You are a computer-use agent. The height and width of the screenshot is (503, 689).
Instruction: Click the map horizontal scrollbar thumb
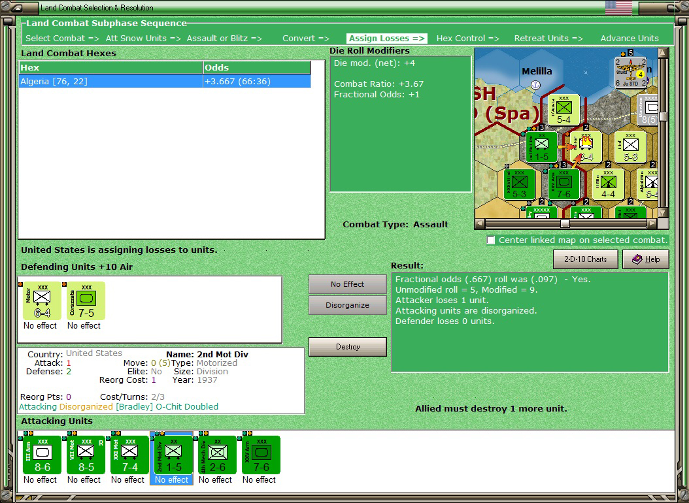click(565, 224)
